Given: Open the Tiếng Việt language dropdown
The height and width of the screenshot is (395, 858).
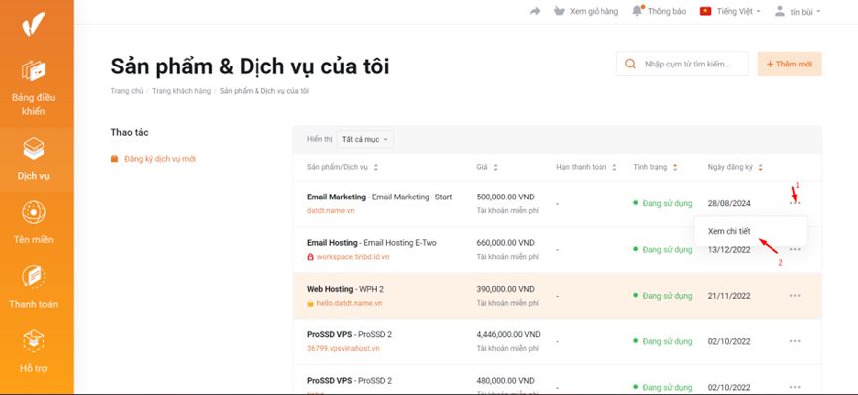Looking at the screenshot, I should pyautogui.click(x=730, y=12).
